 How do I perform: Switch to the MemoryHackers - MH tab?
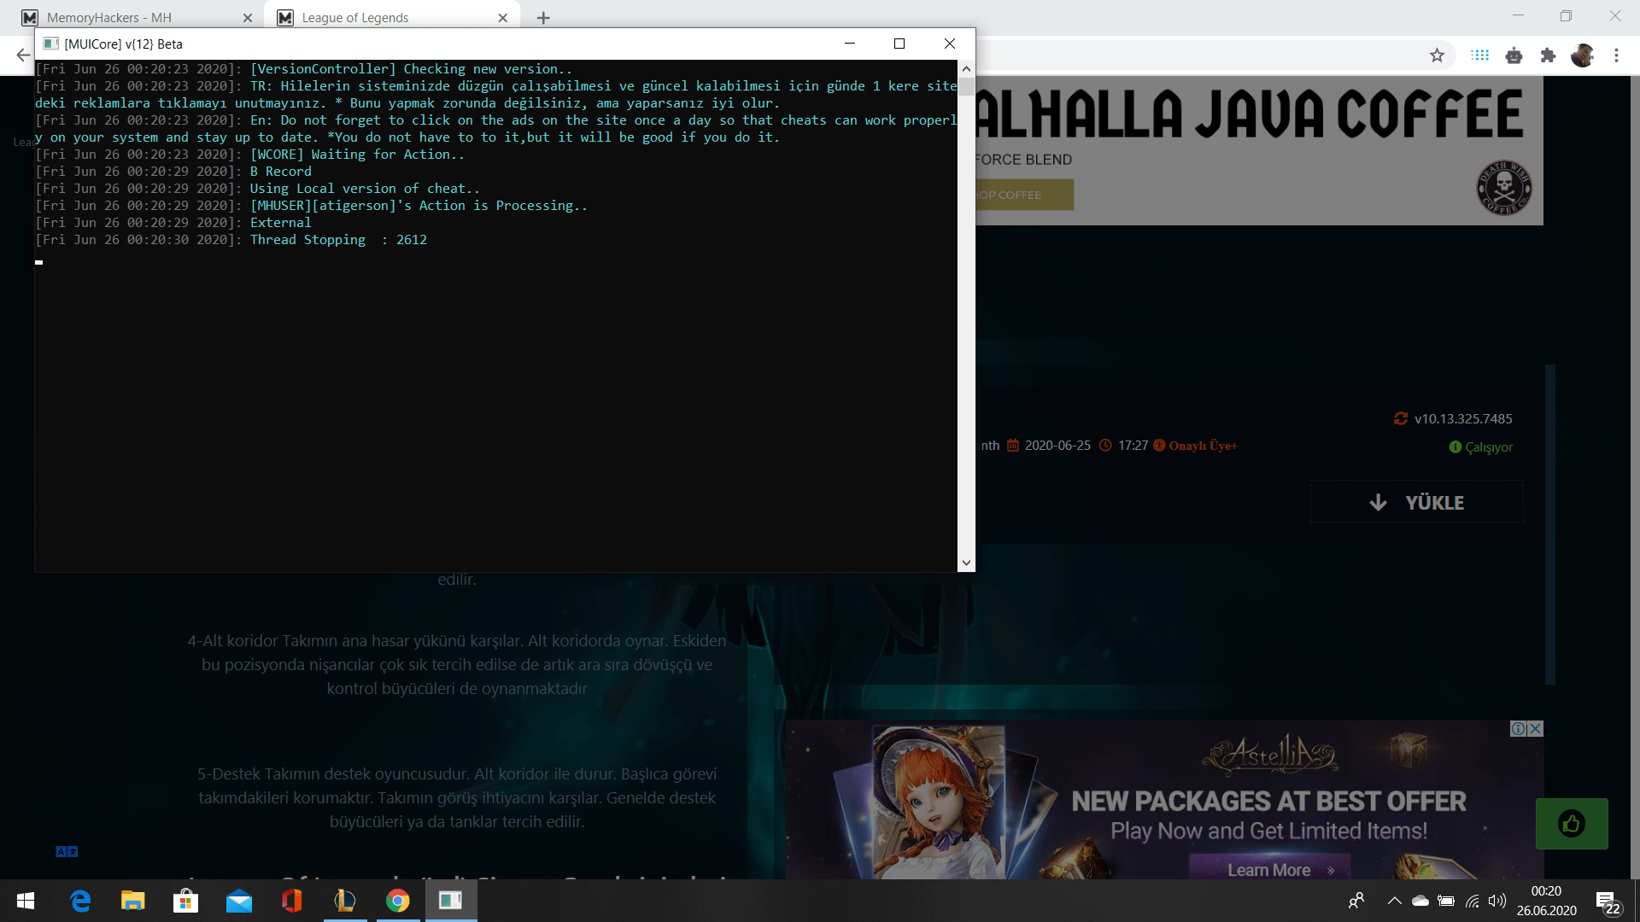point(137,18)
